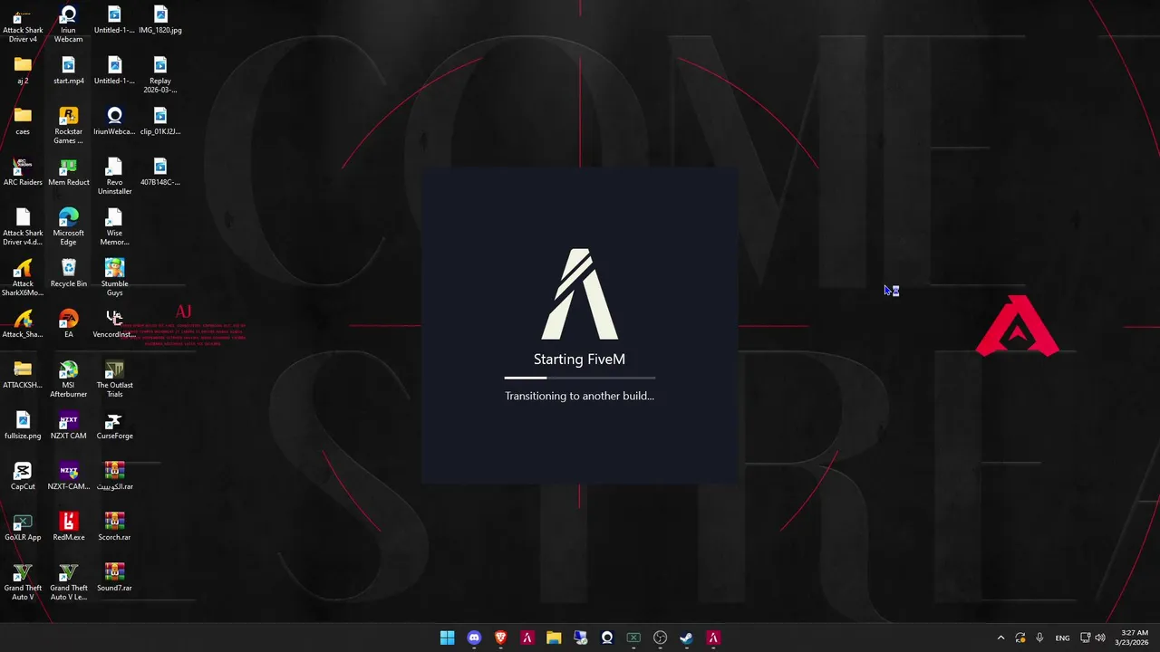
Task: Select The Outlast Trials shortcut
Action: point(114,379)
